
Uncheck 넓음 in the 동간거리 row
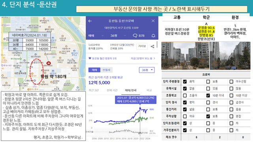185,109
